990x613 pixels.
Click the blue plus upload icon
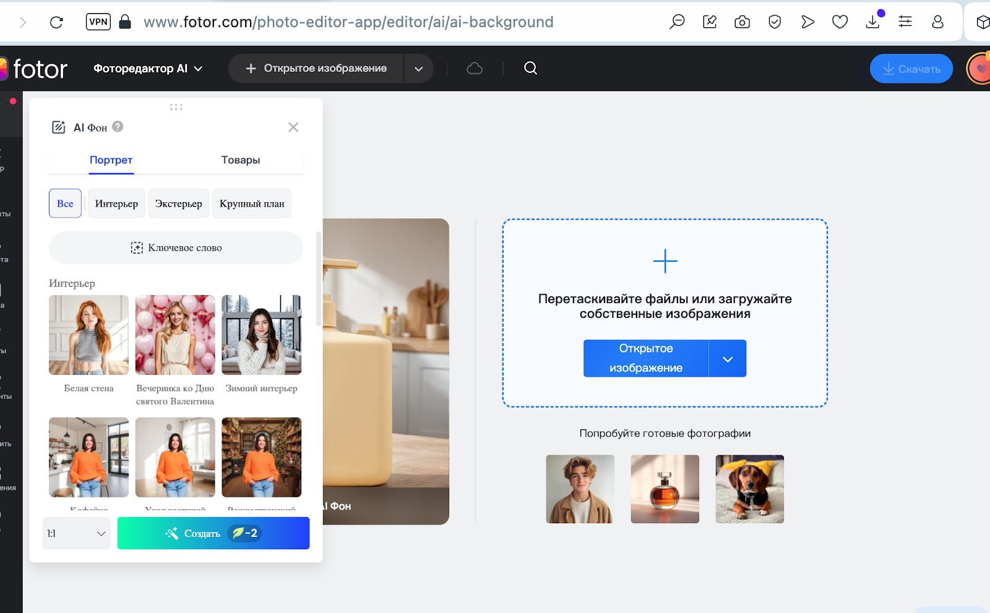[665, 261]
